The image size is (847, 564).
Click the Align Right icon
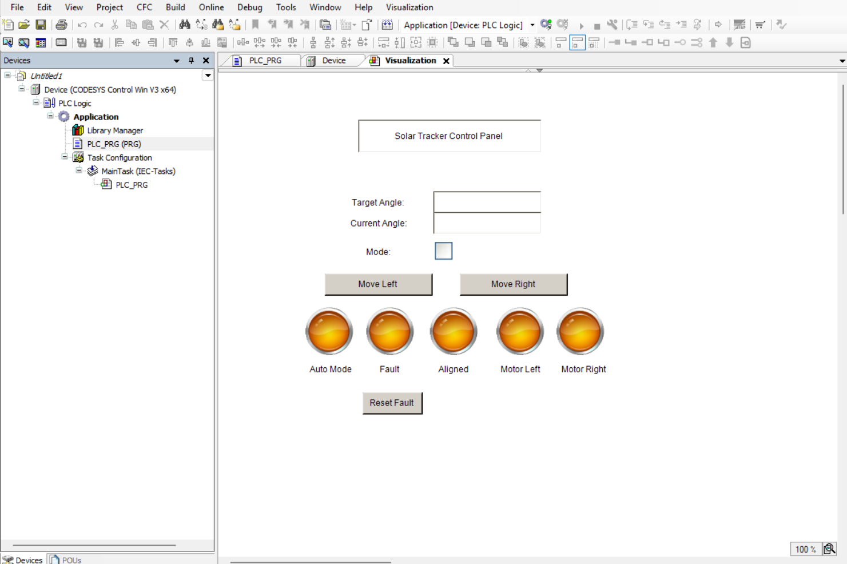coord(152,42)
